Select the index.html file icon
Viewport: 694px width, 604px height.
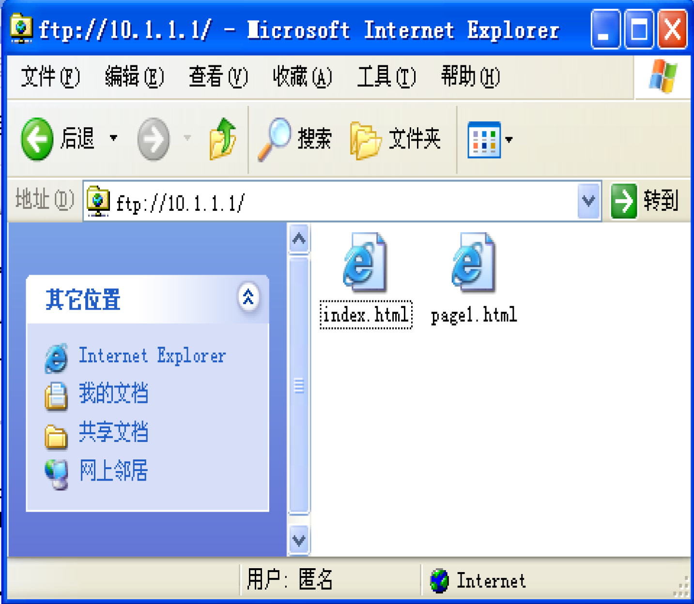pos(365,263)
